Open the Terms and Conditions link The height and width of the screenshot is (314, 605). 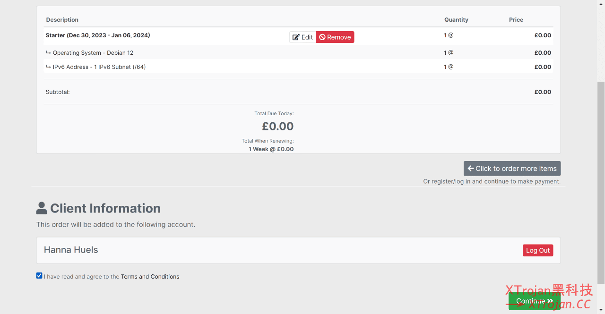150,277
